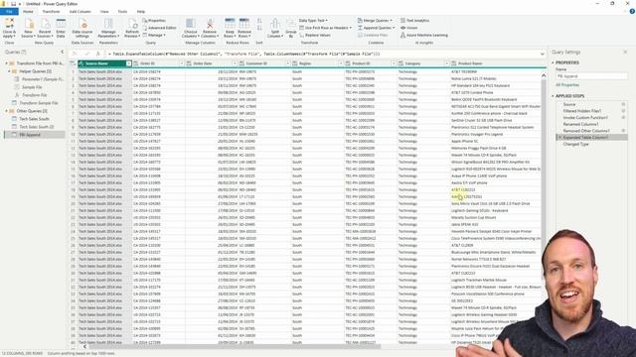Image resolution: width=636 pixels, height=357 pixels.
Task: Click the Choose Columns icon
Action: (x=190, y=28)
